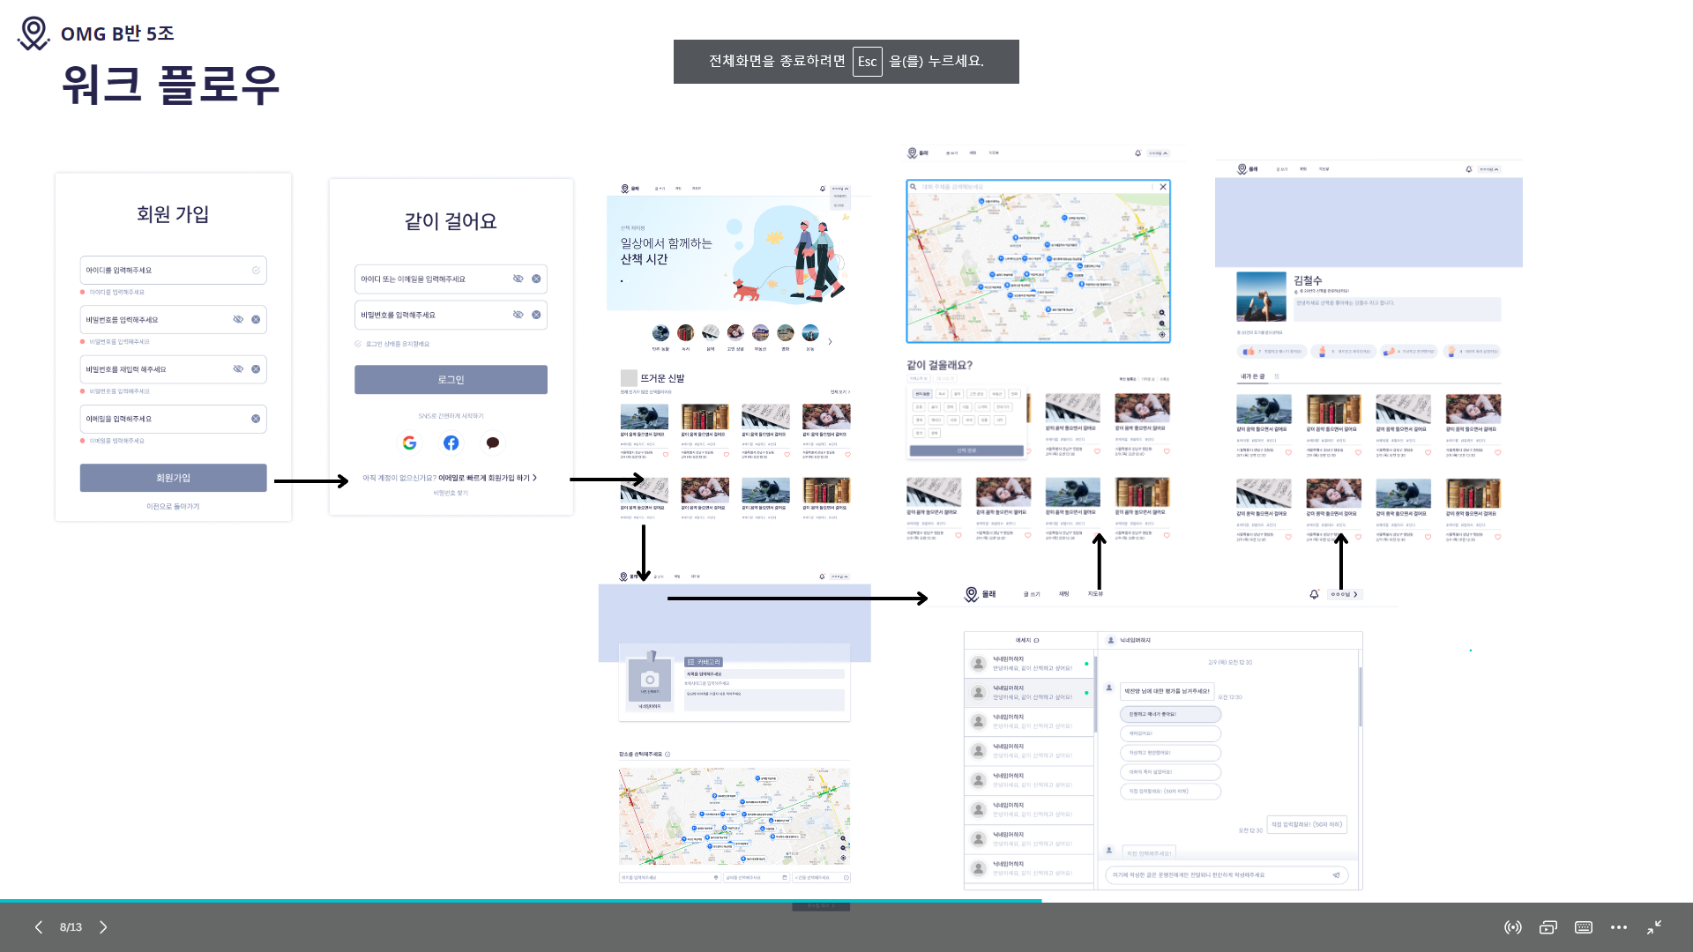Click the KakaoTalk speech-bubble login icon
Image resolution: width=1693 pixels, height=952 pixels.
[493, 443]
